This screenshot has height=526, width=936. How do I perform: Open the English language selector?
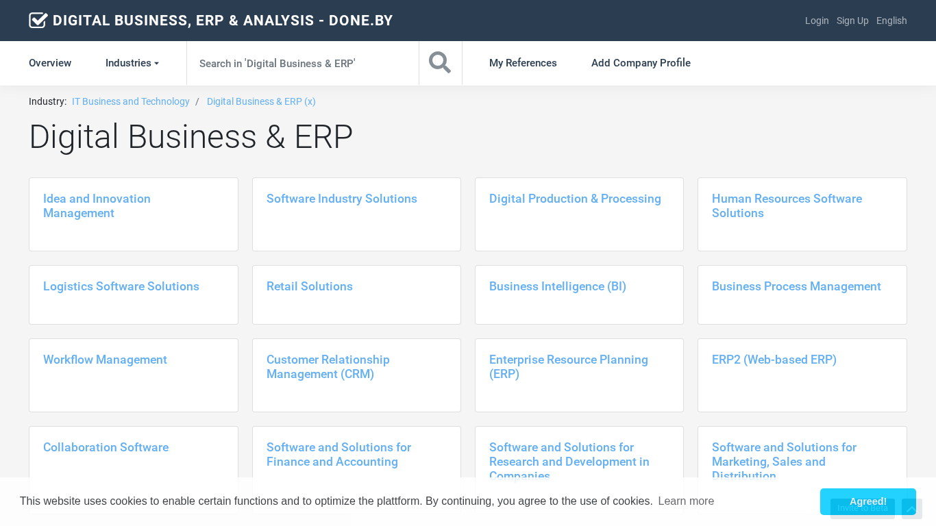tap(891, 21)
